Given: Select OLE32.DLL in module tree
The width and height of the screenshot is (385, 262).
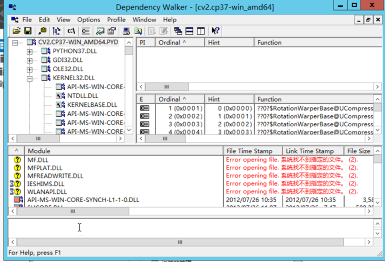Looking at the screenshot, I should pyautogui.click(x=68, y=69).
